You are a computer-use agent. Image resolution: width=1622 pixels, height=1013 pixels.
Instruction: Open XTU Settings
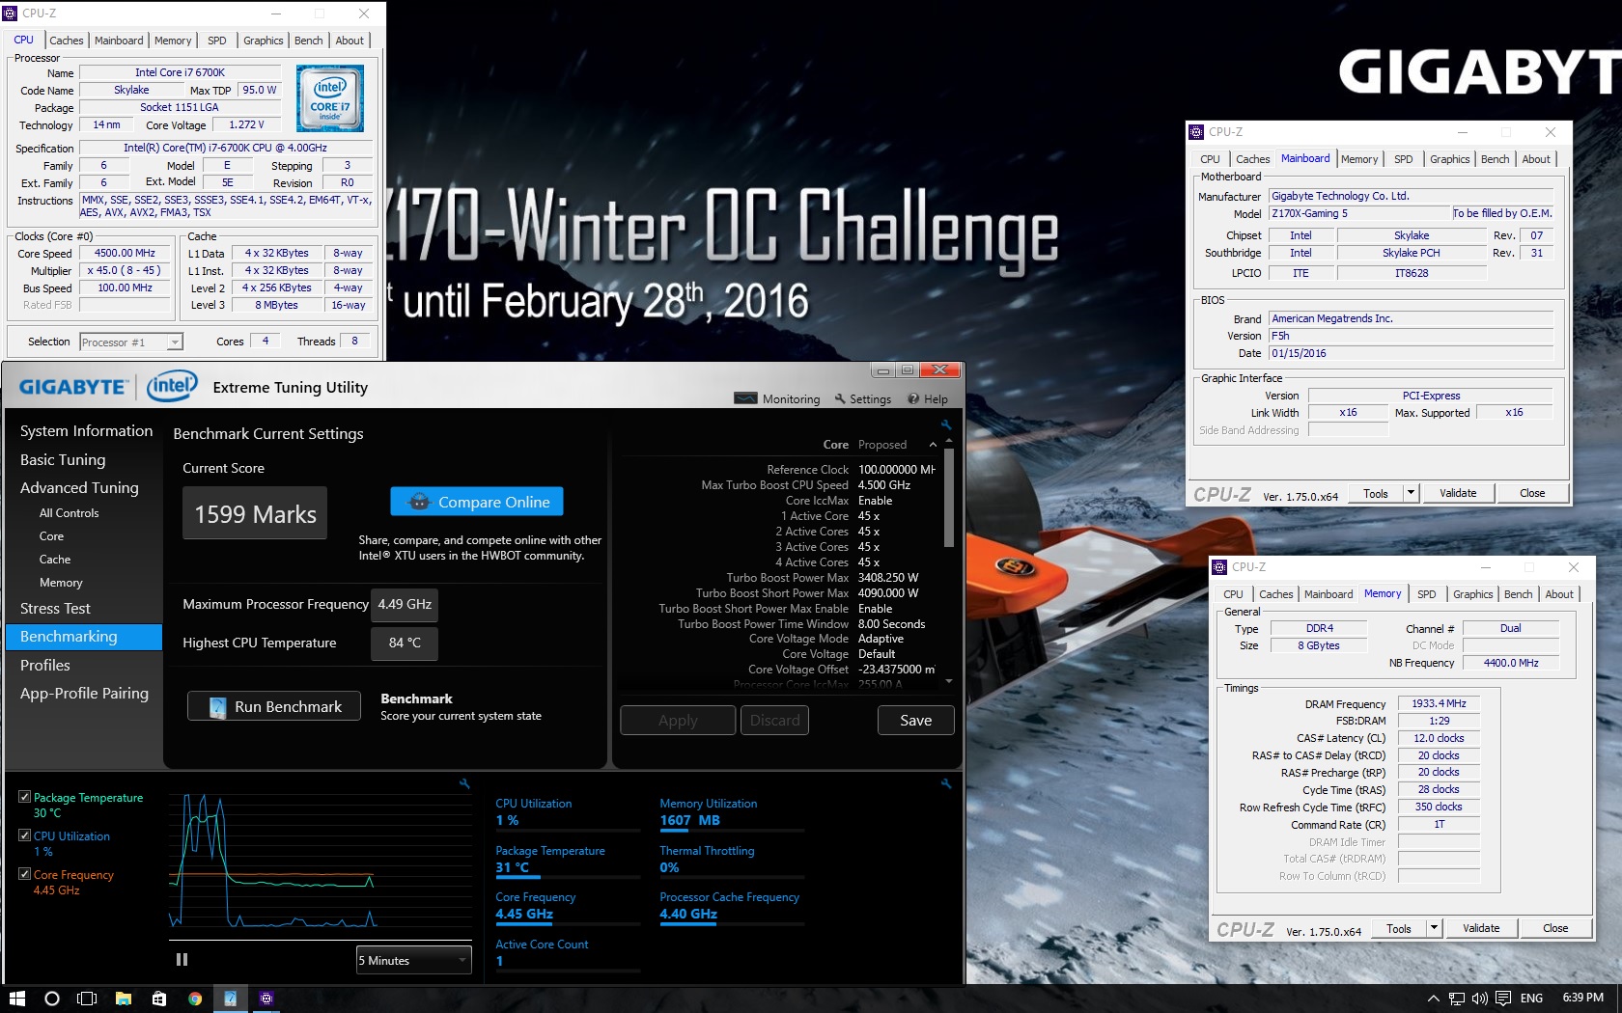pos(863,398)
